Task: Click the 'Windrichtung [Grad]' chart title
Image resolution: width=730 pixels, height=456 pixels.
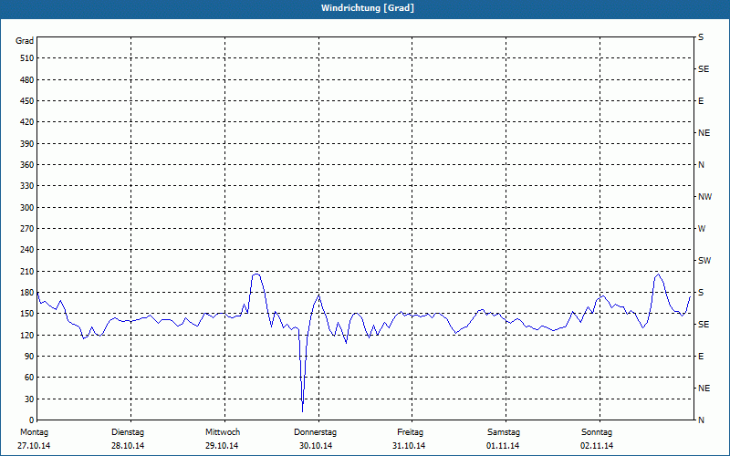Action: 368,8
